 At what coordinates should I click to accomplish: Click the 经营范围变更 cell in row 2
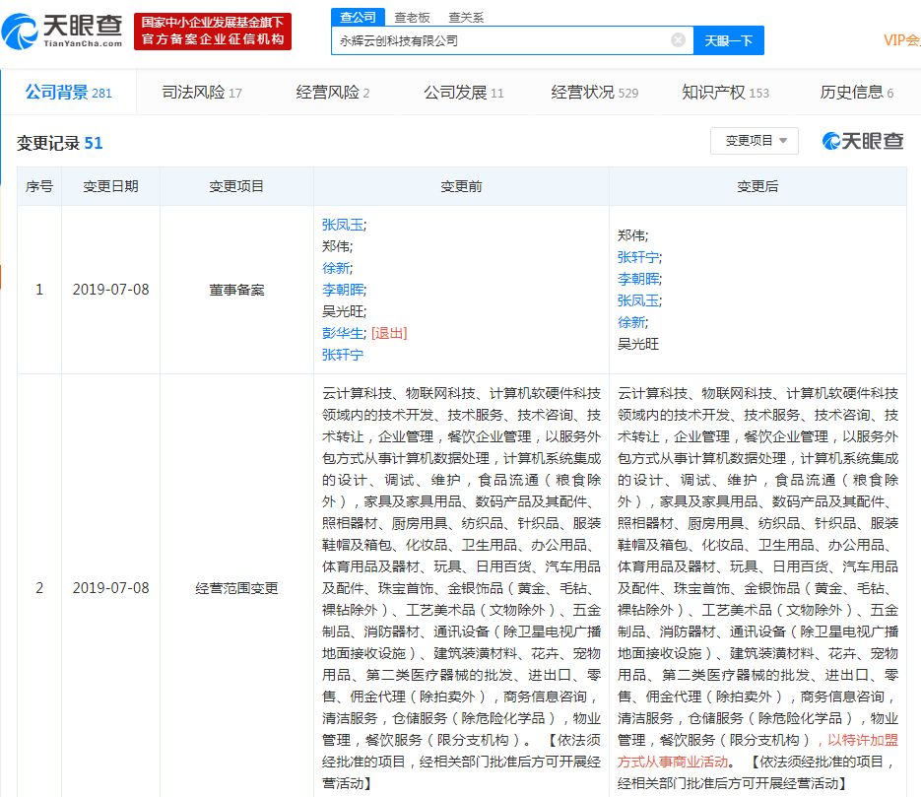[236, 588]
